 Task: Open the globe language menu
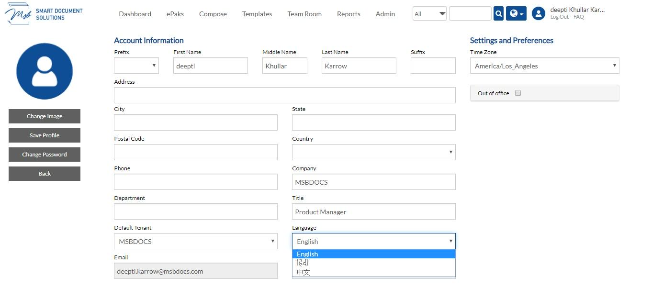(x=516, y=14)
